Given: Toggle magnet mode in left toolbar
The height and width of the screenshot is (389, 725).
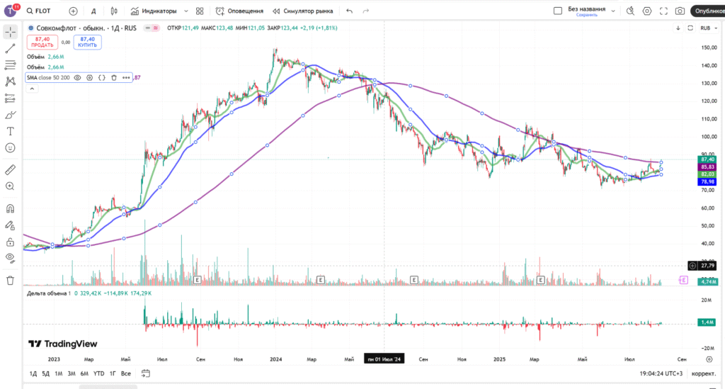Looking at the screenshot, I should [10, 208].
